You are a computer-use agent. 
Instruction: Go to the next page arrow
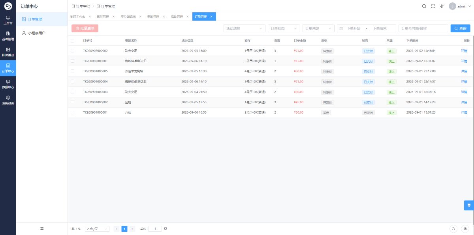click(x=132, y=229)
